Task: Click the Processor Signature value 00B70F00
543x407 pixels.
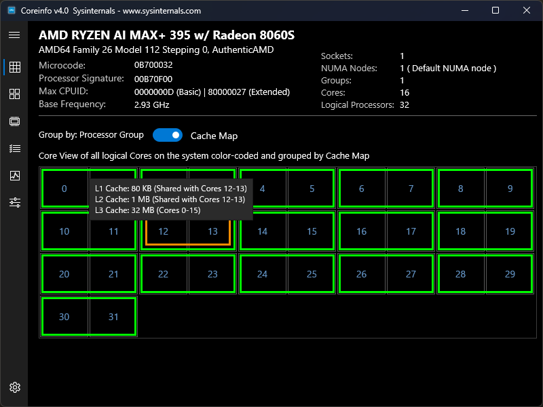Action: pyautogui.click(x=153, y=79)
